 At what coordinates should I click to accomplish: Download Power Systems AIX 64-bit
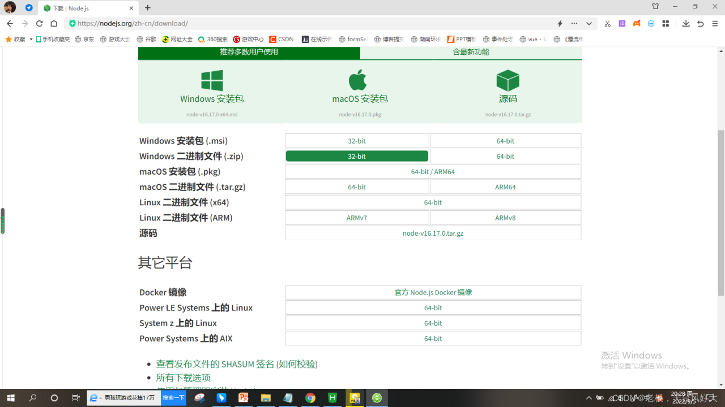coord(433,338)
